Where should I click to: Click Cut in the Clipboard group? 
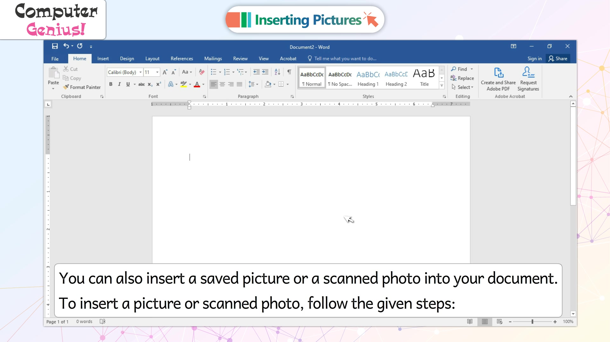coord(70,69)
